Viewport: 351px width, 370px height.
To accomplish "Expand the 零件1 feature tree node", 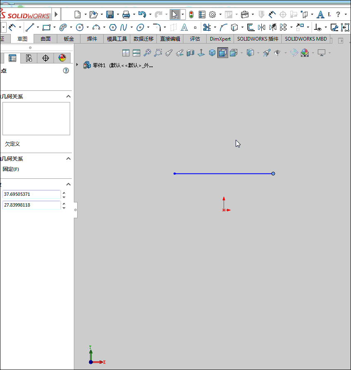I will (77, 64).
